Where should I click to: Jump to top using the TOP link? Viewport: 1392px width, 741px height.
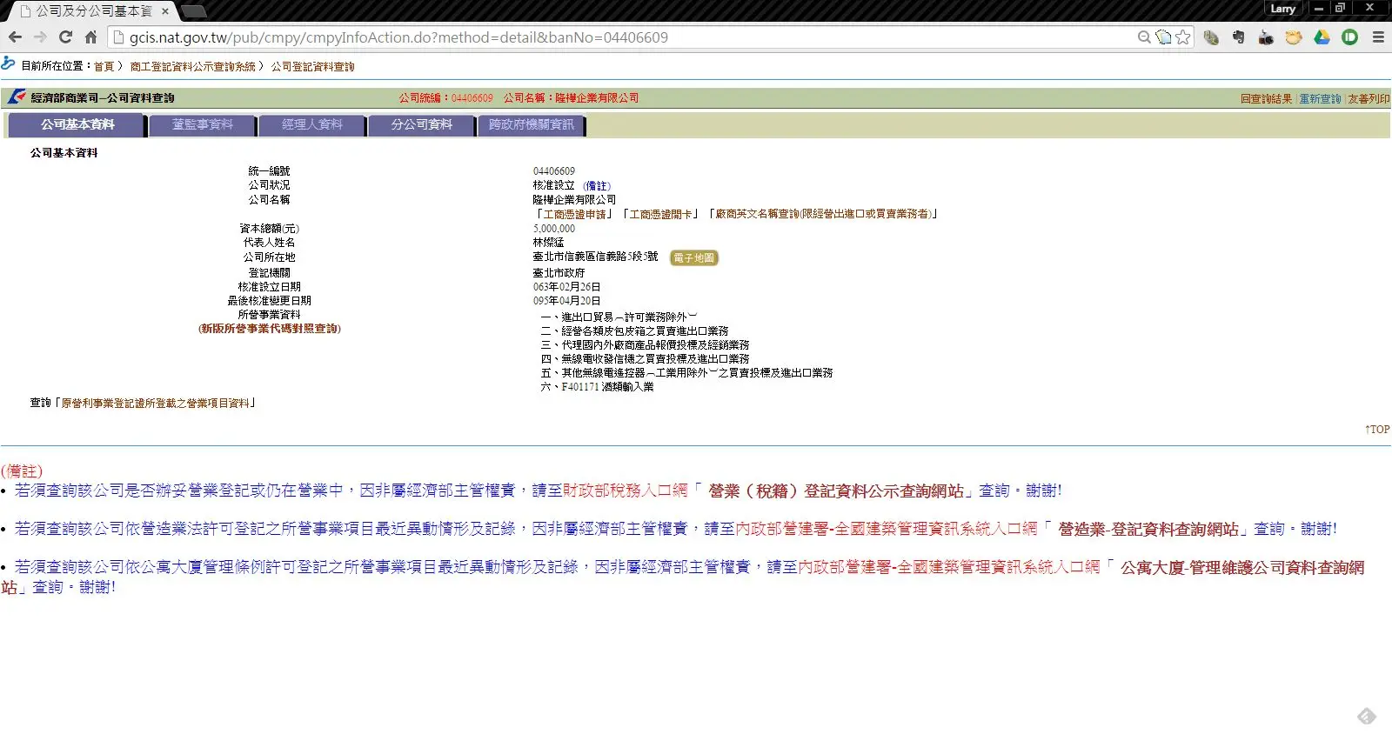tap(1377, 430)
